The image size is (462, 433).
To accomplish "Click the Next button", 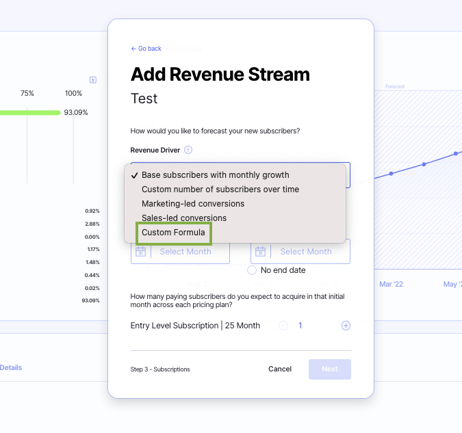I will tap(329, 369).
